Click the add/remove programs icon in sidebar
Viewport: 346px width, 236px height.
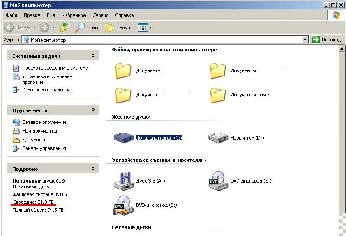point(16,77)
